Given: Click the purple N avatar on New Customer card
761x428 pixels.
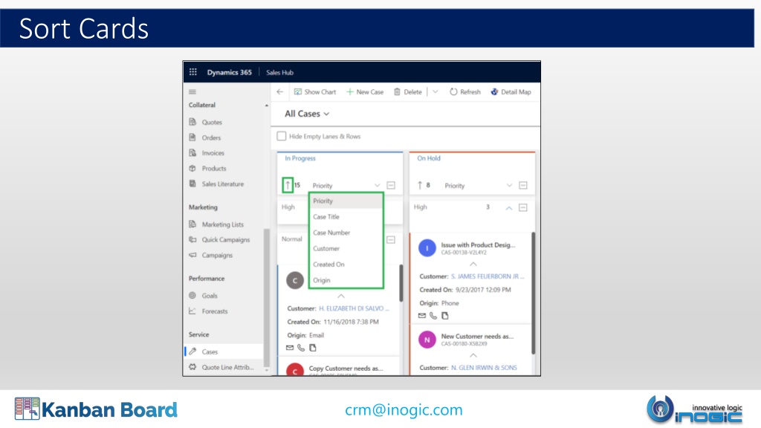Looking at the screenshot, I should click(427, 340).
